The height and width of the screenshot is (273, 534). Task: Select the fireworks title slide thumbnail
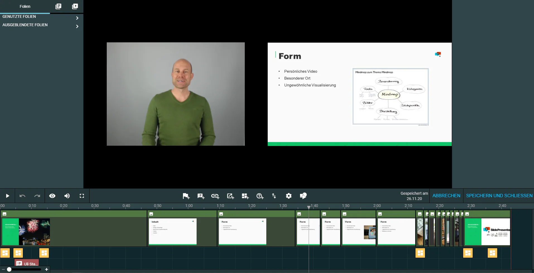(x=26, y=232)
